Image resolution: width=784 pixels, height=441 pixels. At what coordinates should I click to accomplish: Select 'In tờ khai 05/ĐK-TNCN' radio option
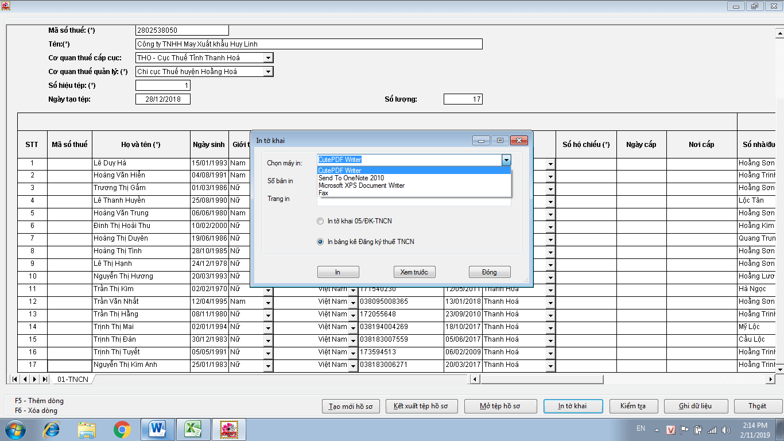(x=320, y=221)
